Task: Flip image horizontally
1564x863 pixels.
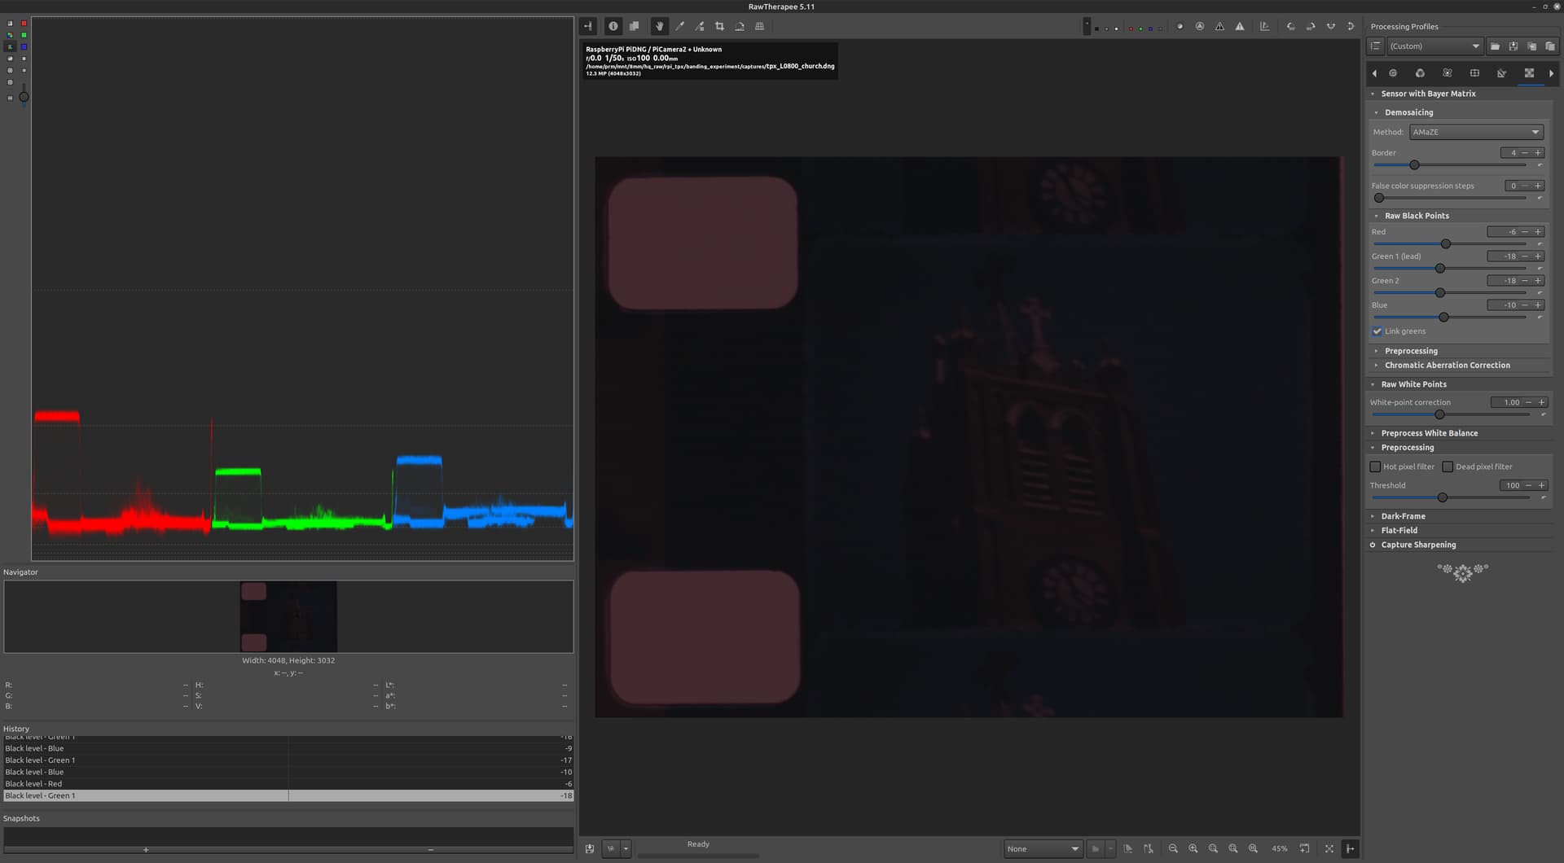Action: click(x=1331, y=26)
